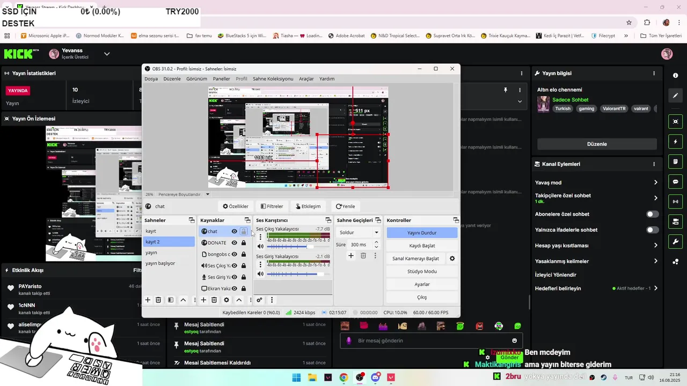The height and width of the screenshot is (386, 687).
Task: Open the info icon in the Kick sidebar
Action: 676,75
